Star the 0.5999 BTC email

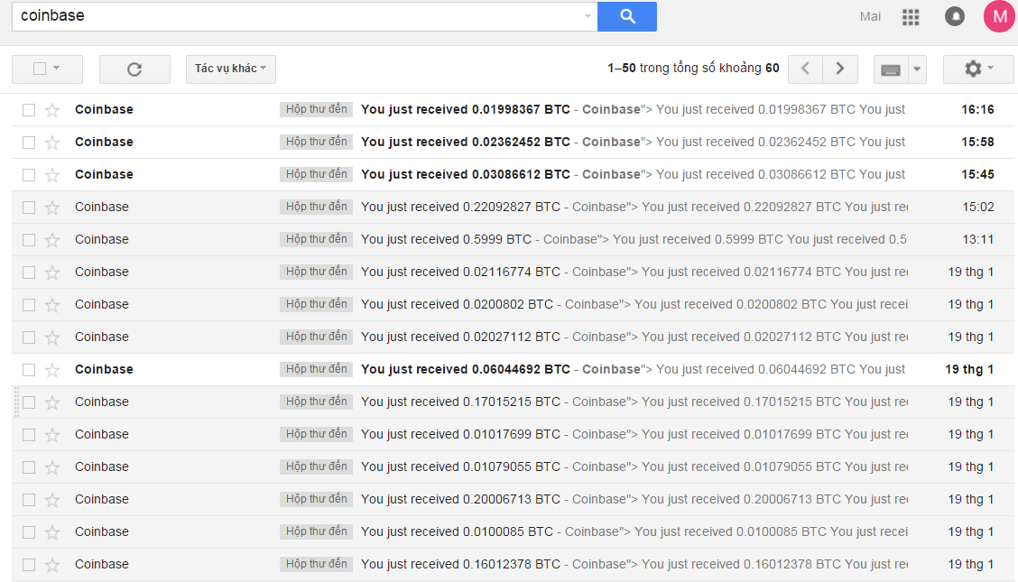click(x=52, y=240)
